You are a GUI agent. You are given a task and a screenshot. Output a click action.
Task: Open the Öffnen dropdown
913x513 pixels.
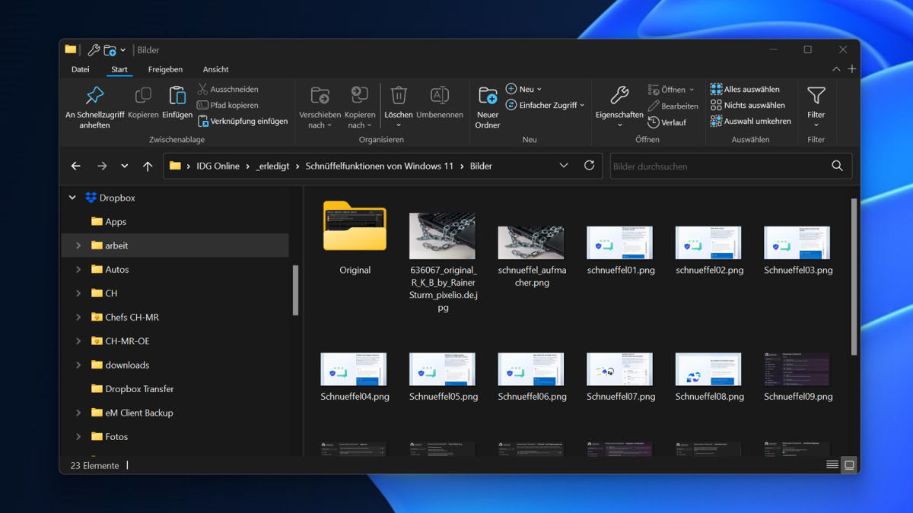[671, 90]
